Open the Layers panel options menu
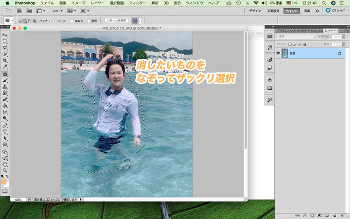The image size is (350, 219). coord(347,30)
